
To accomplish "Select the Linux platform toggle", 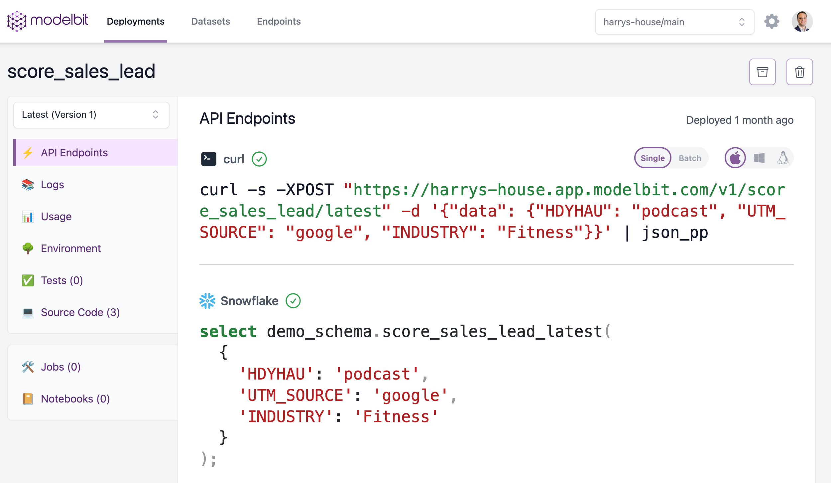I will click(783, 158).
